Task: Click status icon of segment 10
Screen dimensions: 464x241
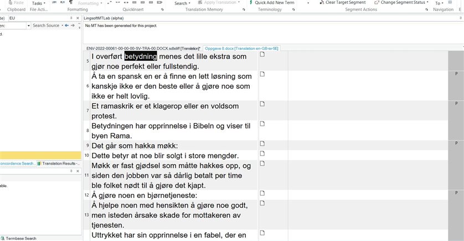Action: 262,153
